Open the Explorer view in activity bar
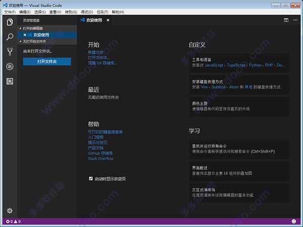303x227 pixels. click(10, 22)
